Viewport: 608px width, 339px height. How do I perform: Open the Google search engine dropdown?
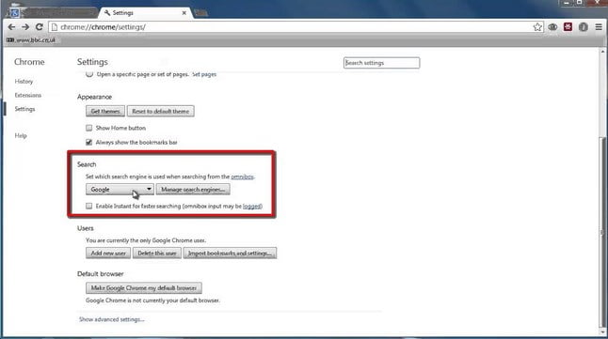pyautogui.click(x=120, y=190)
